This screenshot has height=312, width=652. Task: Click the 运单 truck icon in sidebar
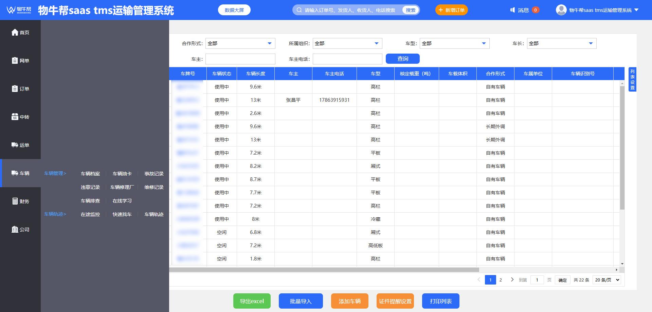click(x=15, y=145)
